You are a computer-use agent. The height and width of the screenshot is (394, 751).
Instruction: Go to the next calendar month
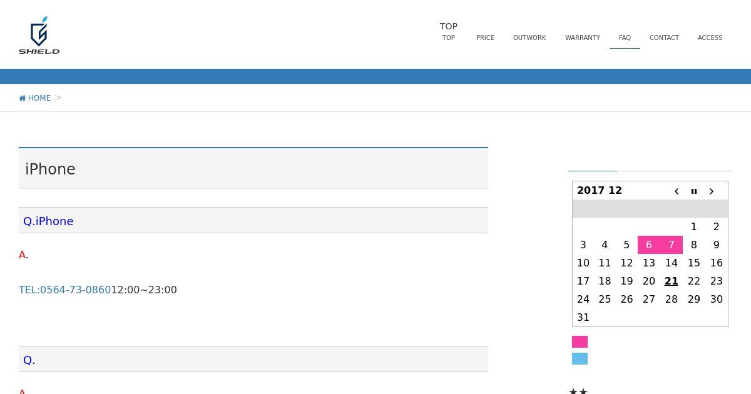coord(712,191)
